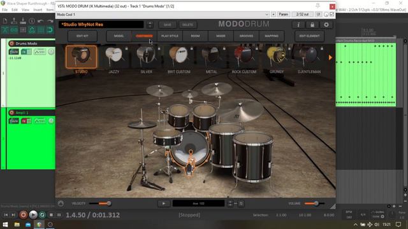Open the Edit menu in REAPER
408x229 pixels.
[x=15, y=10]
